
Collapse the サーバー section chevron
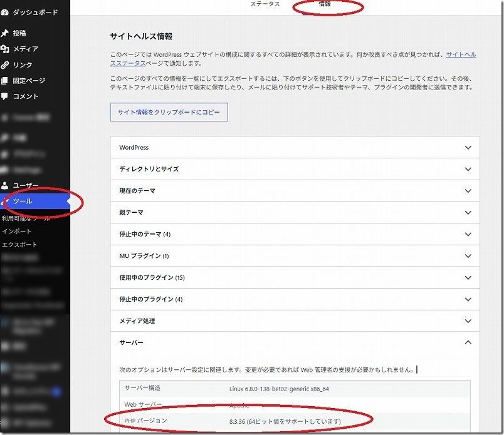(468, 342)
